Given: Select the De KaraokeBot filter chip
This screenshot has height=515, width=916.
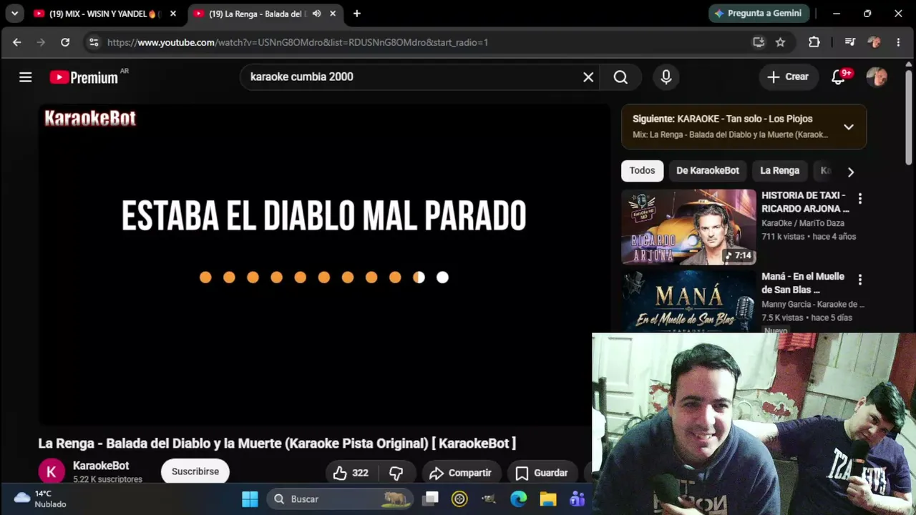Looking at the screenshot, I should 708,171.
